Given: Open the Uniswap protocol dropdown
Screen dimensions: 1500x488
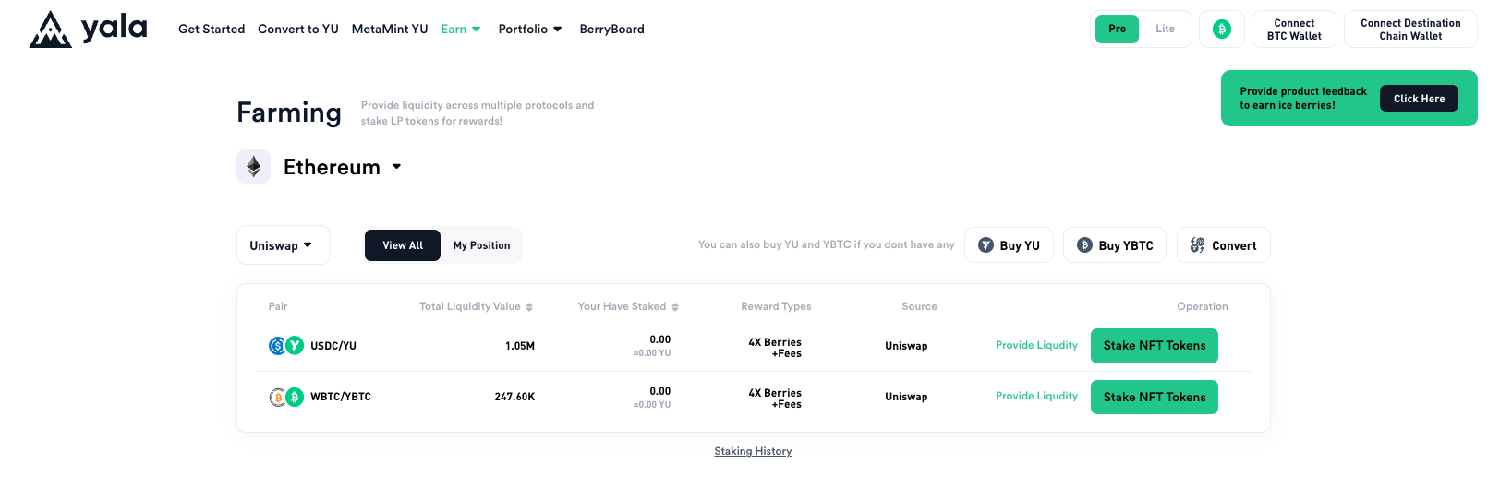Looking at the screenshot, I should [x=283, y=245].
